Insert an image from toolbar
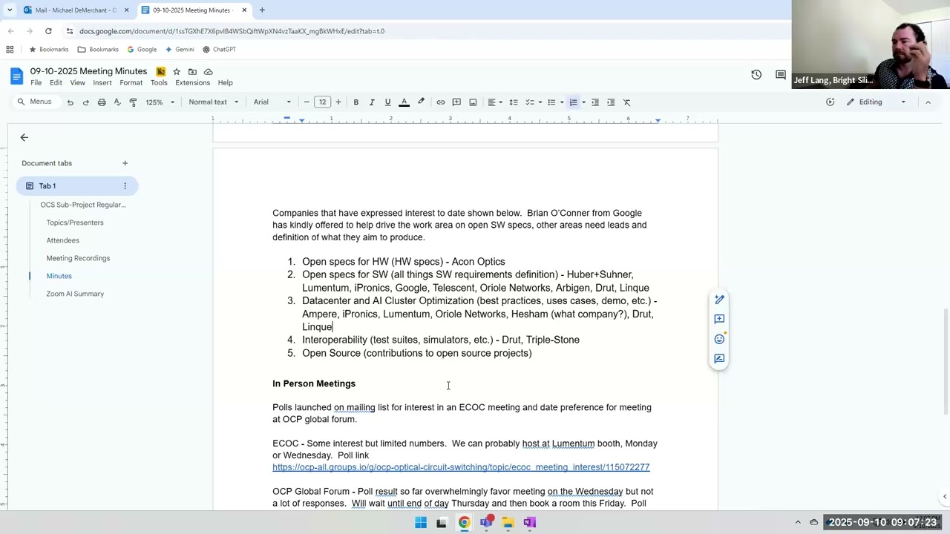 (473, 102)
